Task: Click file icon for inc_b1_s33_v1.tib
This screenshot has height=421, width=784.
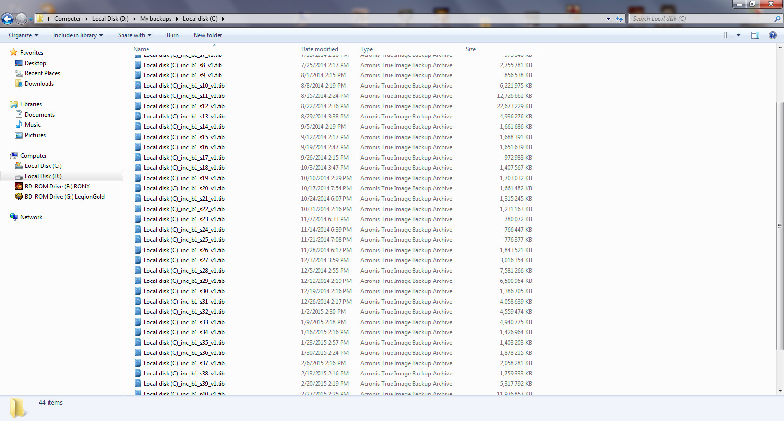Action: (138, 322)
